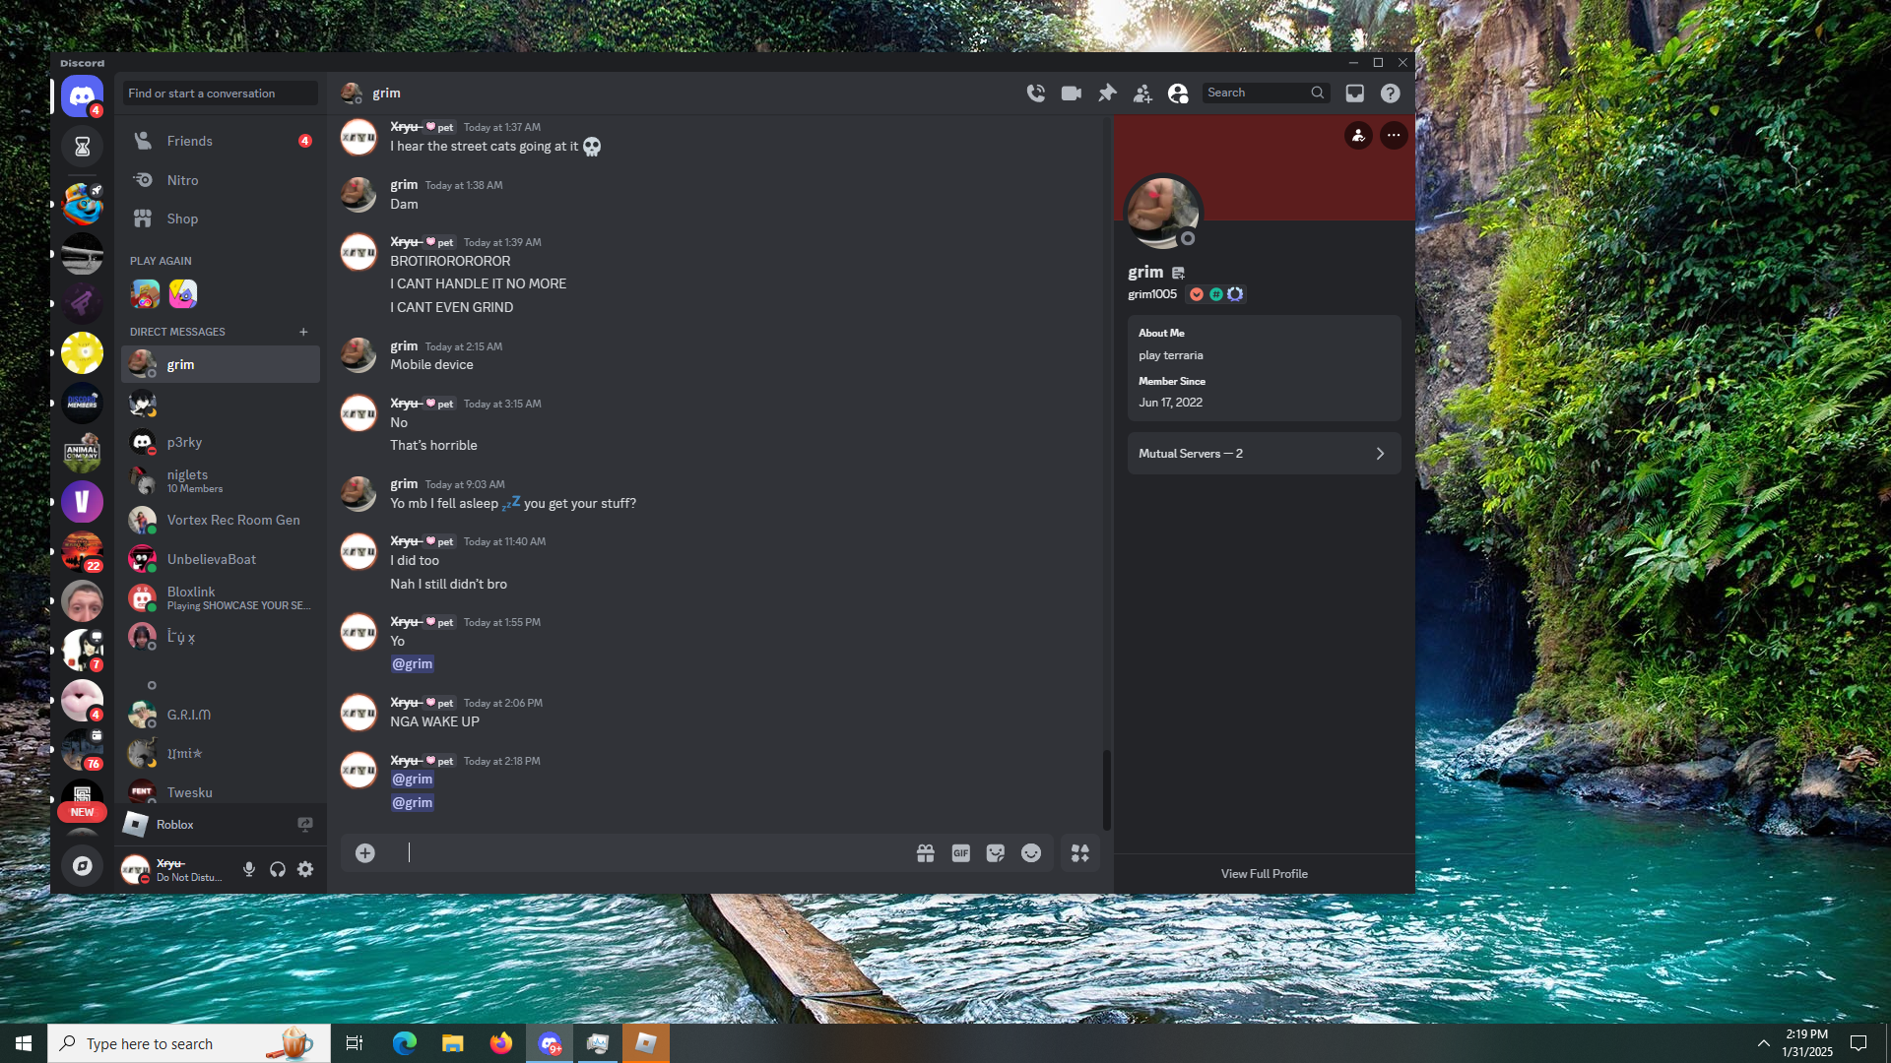Open own user status panel
This screenshot has width=1891, height=1063.
click(175, 869)
